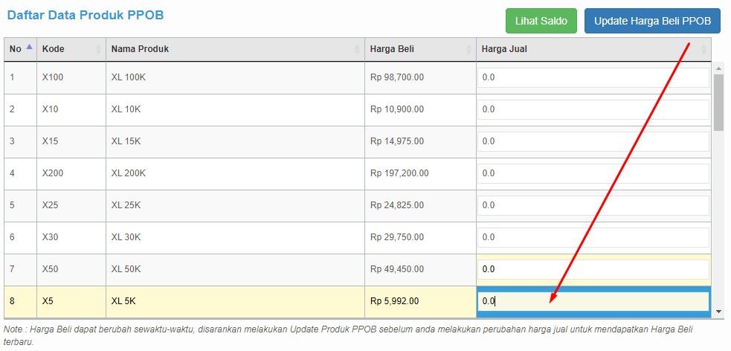This screenshot has height=351, width=731.
Task: Click the scrollbar down arrow
Action: coord(718,311)
